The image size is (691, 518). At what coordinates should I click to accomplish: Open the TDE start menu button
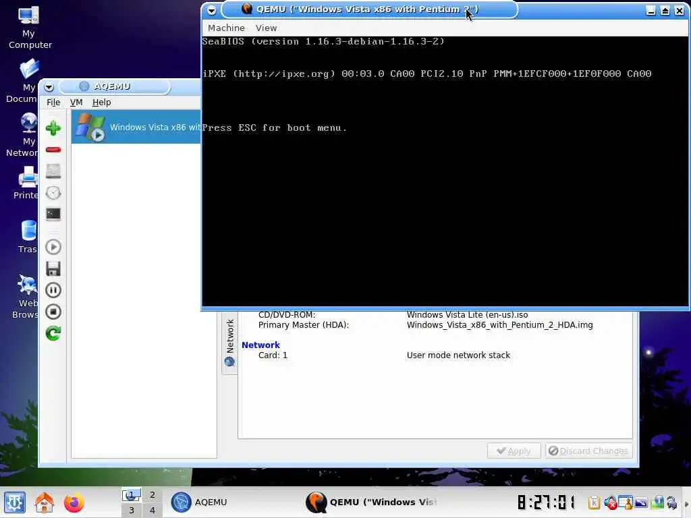point(15,502)
